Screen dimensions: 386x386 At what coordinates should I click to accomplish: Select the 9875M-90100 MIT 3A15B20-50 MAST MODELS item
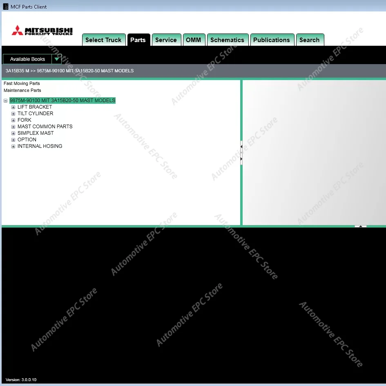click(x=62, y=100)
